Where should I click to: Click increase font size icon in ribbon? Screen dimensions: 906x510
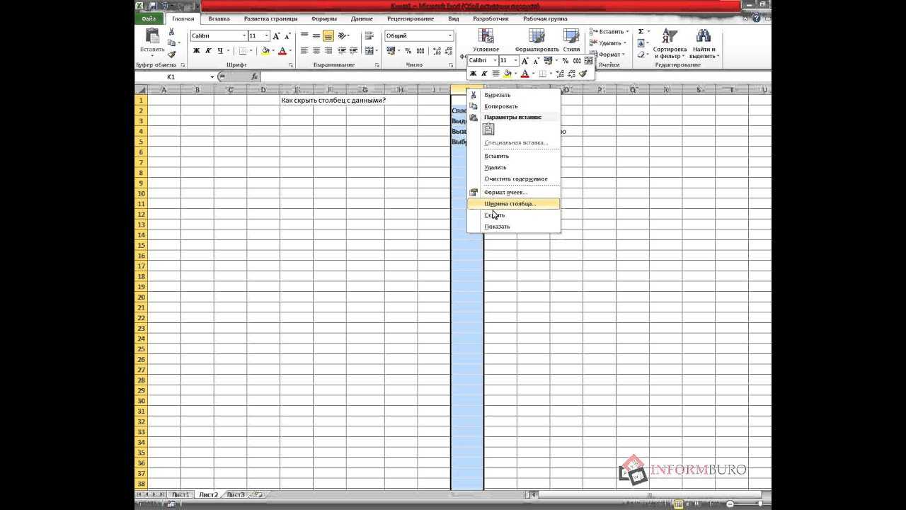tap(276, 36)
